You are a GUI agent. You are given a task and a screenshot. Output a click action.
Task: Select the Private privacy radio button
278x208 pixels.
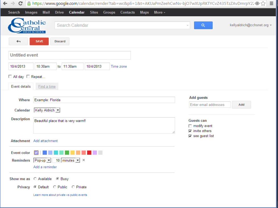(x=73, y=187)
